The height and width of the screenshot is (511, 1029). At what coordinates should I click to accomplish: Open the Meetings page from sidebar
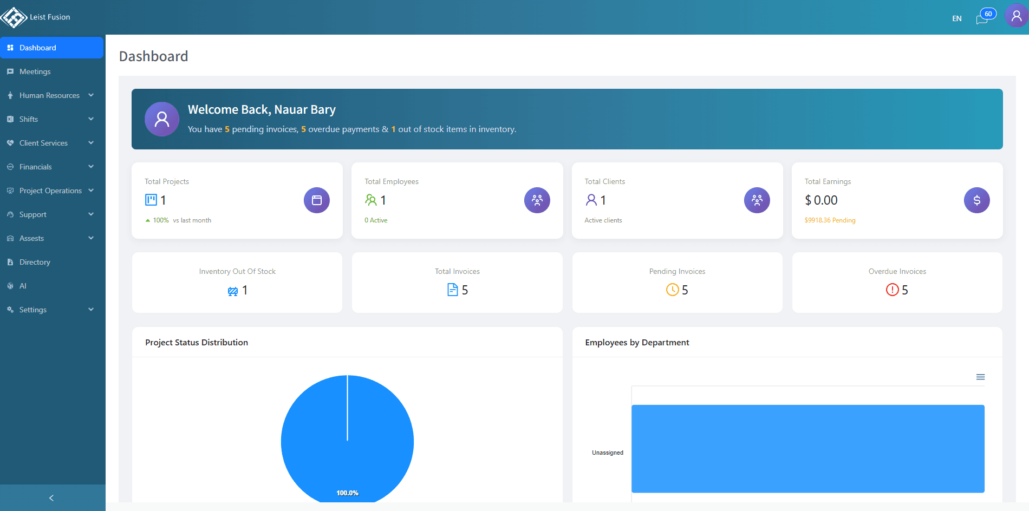point(35,71)
